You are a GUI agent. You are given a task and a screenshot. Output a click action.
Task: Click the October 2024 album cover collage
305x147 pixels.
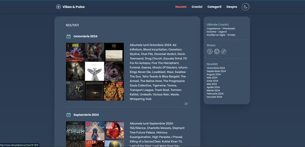click(x=95, y=72)
